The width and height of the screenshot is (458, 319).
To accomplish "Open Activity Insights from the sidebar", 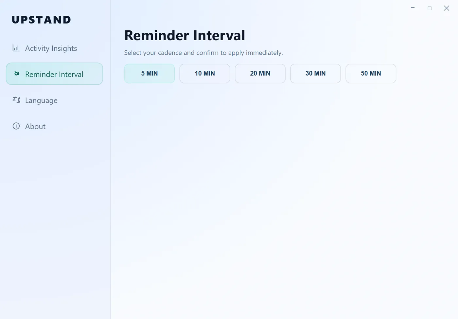I will [x=51, y=48].
